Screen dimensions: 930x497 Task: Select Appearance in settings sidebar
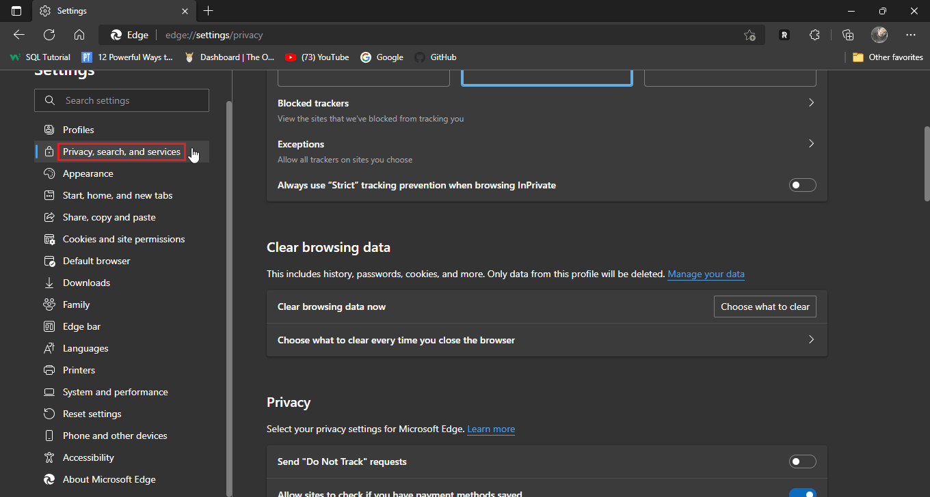tap(88, 173)
